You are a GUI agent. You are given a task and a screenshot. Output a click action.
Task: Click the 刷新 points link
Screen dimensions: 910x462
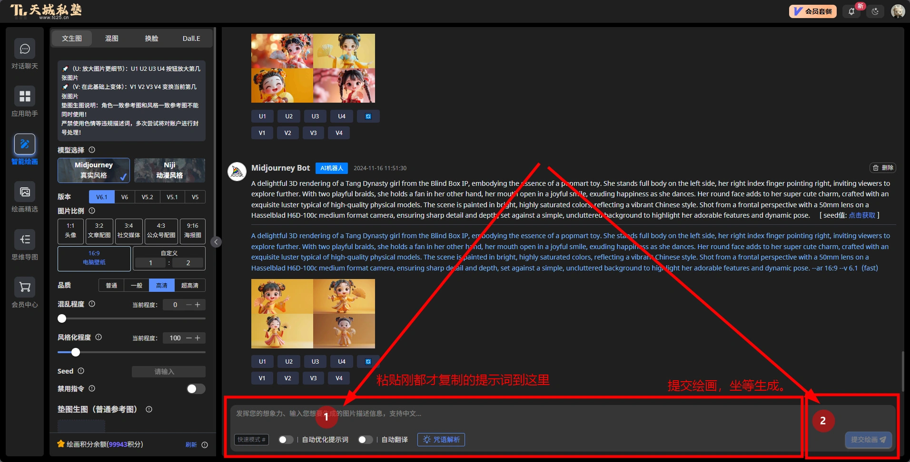[191, 445]
